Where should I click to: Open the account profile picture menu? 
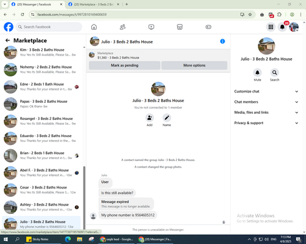[x=294, y=27]
